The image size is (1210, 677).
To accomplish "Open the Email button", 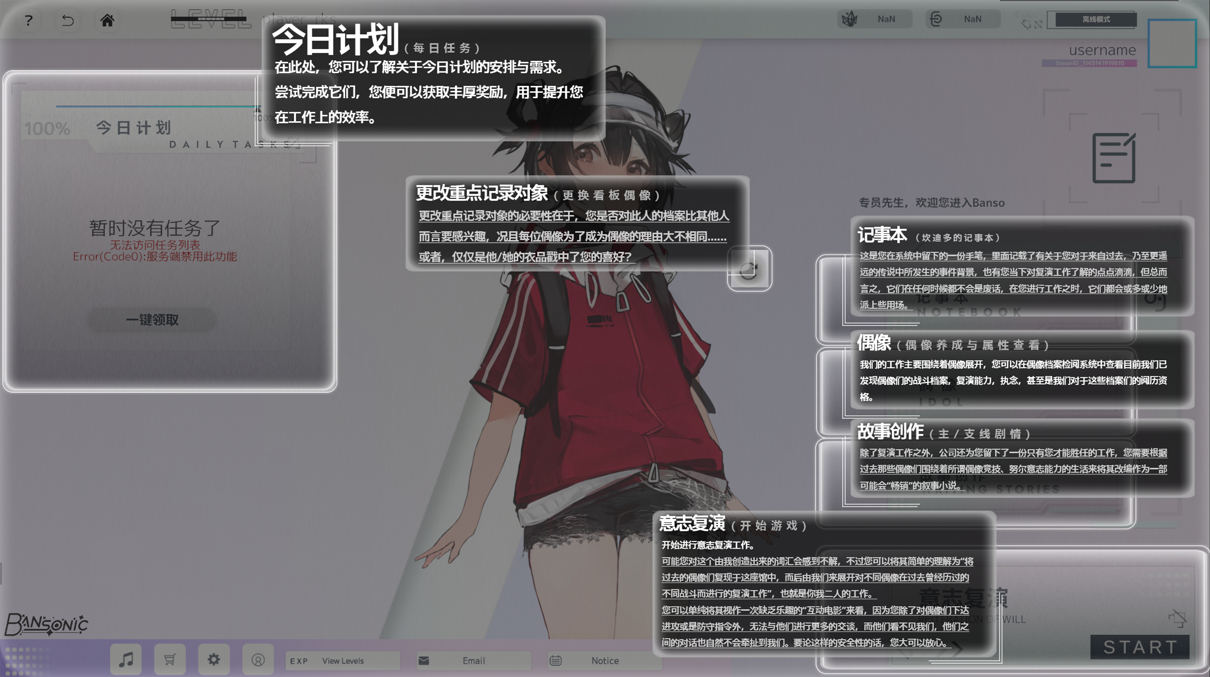I will (x=474, y=660).
